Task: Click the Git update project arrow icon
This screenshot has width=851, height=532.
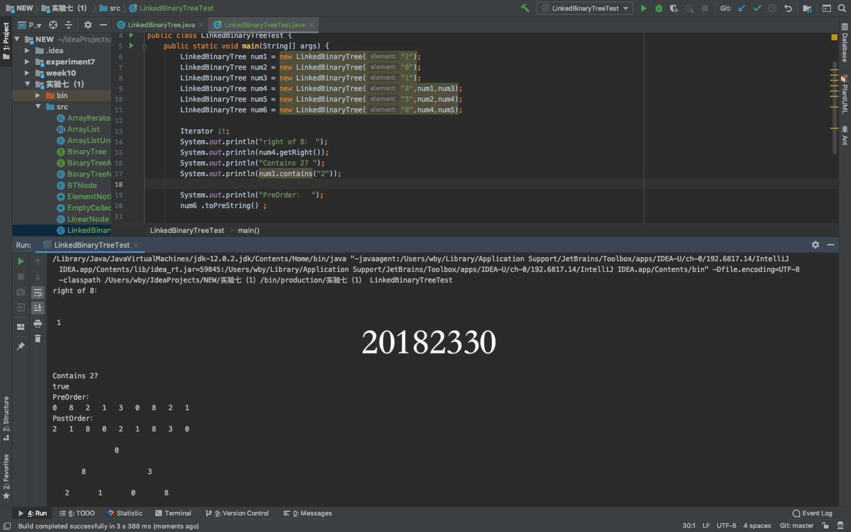Action: point(742,8)
